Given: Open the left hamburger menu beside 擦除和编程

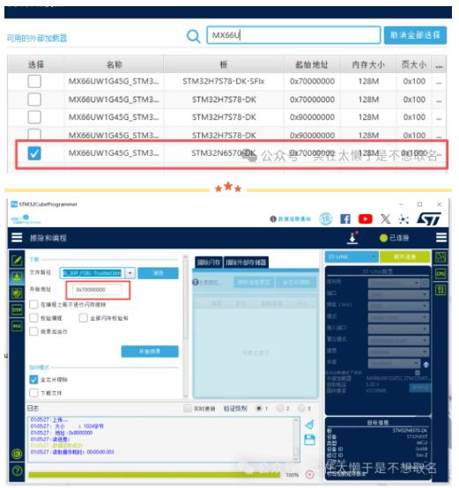Looking at the screenshot, I should tap(17, 238).
